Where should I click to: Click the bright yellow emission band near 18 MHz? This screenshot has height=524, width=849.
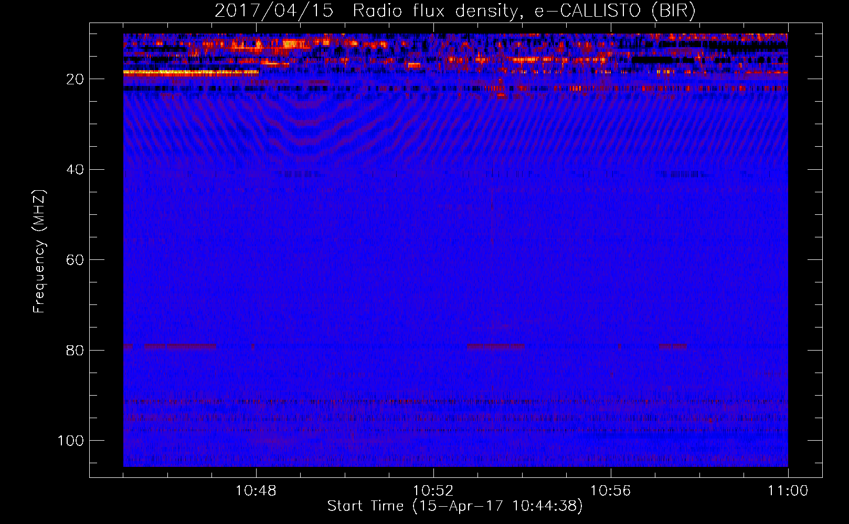coord(191,73)
